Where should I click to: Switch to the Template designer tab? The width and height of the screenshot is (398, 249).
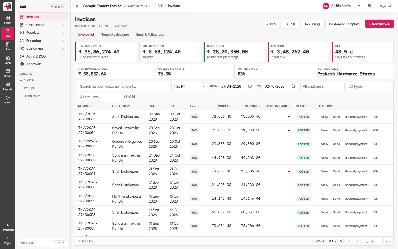click(x=115, y=35)
